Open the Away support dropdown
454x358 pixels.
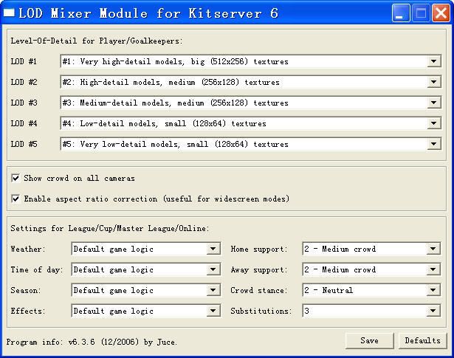click(x=433, y=269)
